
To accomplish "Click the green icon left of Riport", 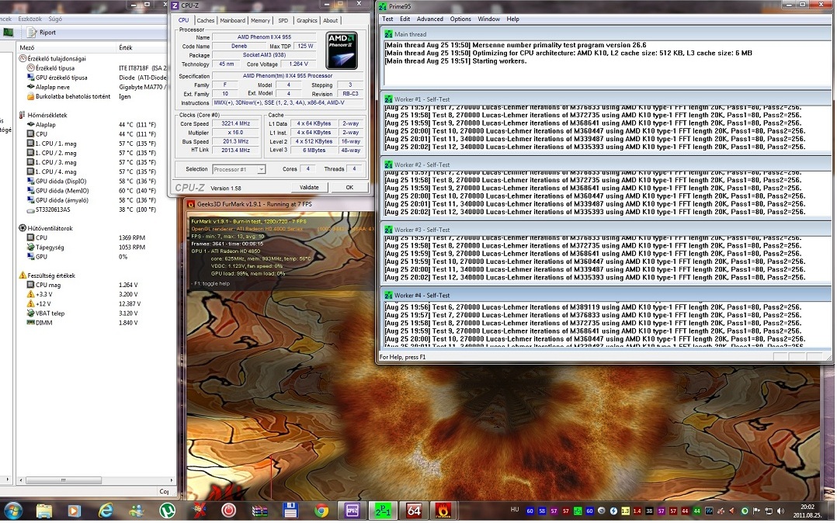I will click(x=8, y=33).
